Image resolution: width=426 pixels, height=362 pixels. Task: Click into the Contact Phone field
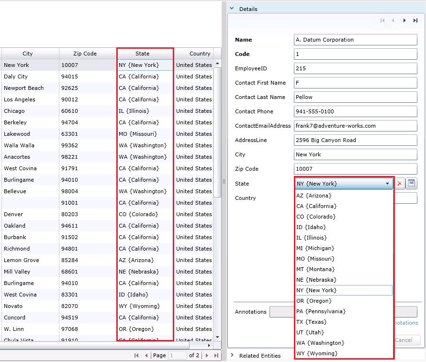[355, 111]
